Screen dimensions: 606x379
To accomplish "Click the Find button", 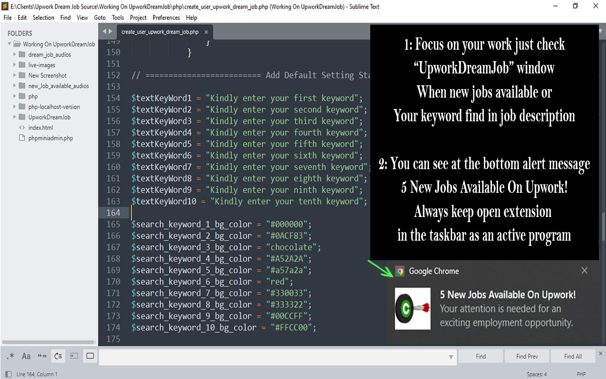I will [x=481, y=356].
